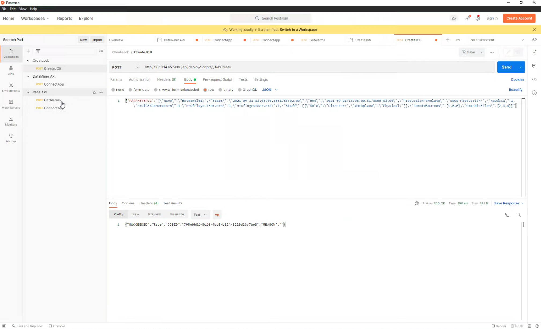Select the raw body type

pos(209,90)
